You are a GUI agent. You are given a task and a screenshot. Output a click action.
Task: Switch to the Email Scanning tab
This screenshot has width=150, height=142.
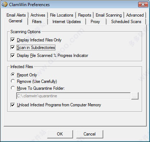pyautogui.click(x=109, y=15)
